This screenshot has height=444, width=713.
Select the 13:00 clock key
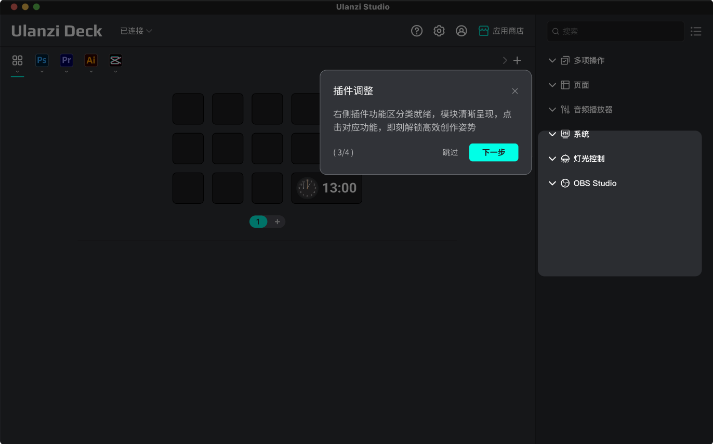pos(326,188)
